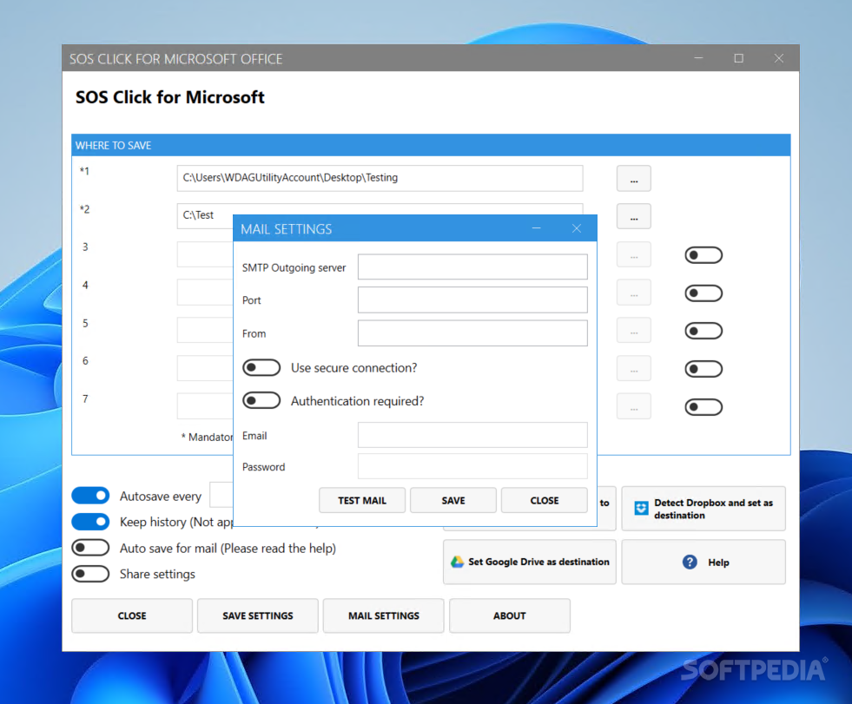Click CLOSE in Mail Settings dialog
Viewport: 852px width, 704px height.
coord(544,500)
